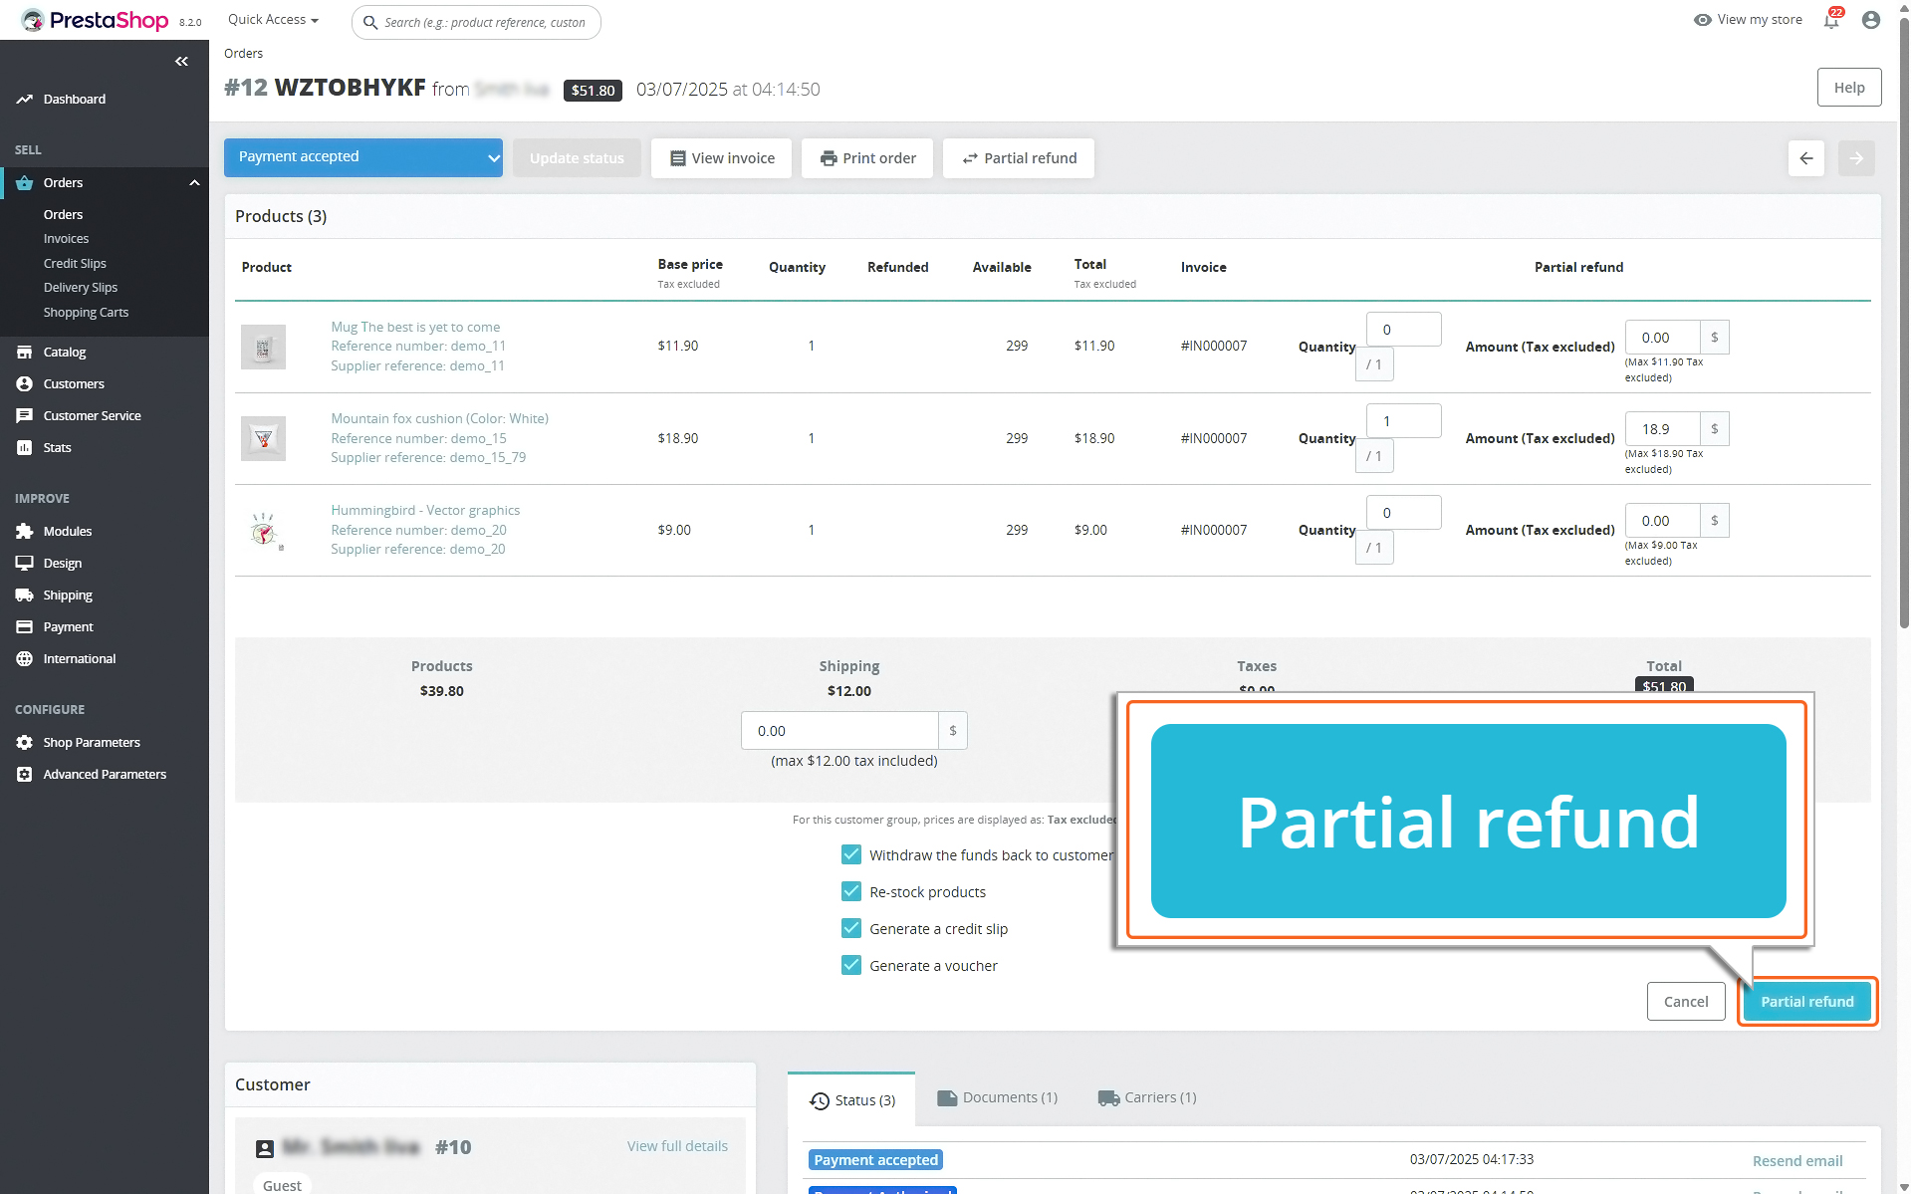Uncheck Generate a credit slip
Viewport: 1911px width, 1194px height.
coord(851,928)
